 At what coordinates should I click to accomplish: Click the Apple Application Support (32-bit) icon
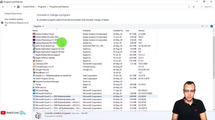point(34,49)
